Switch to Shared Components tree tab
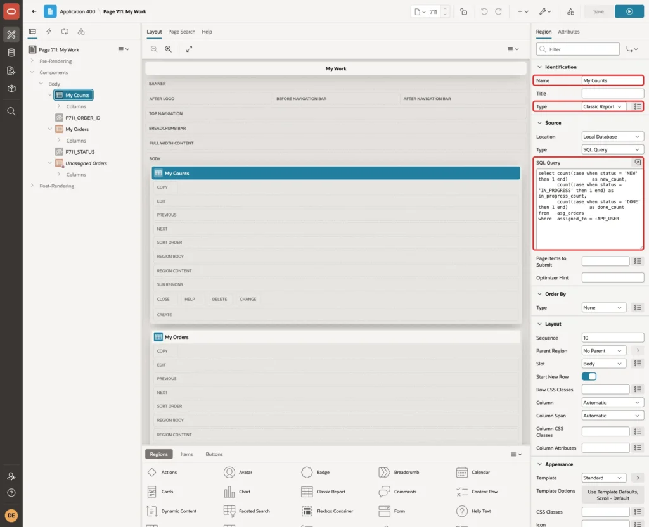The height and width of the screenshot is (527, 649). coord(81,32)
